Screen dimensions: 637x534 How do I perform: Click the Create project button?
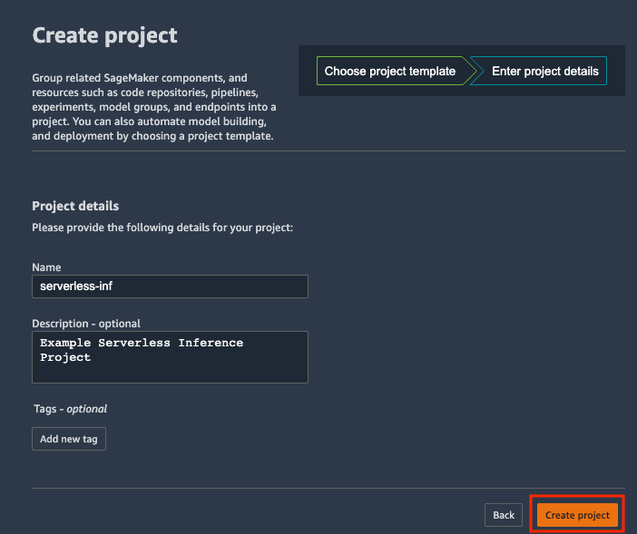click(x=577, y=515)
